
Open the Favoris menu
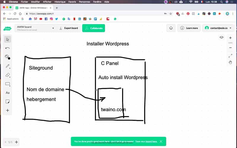point(72,2)
